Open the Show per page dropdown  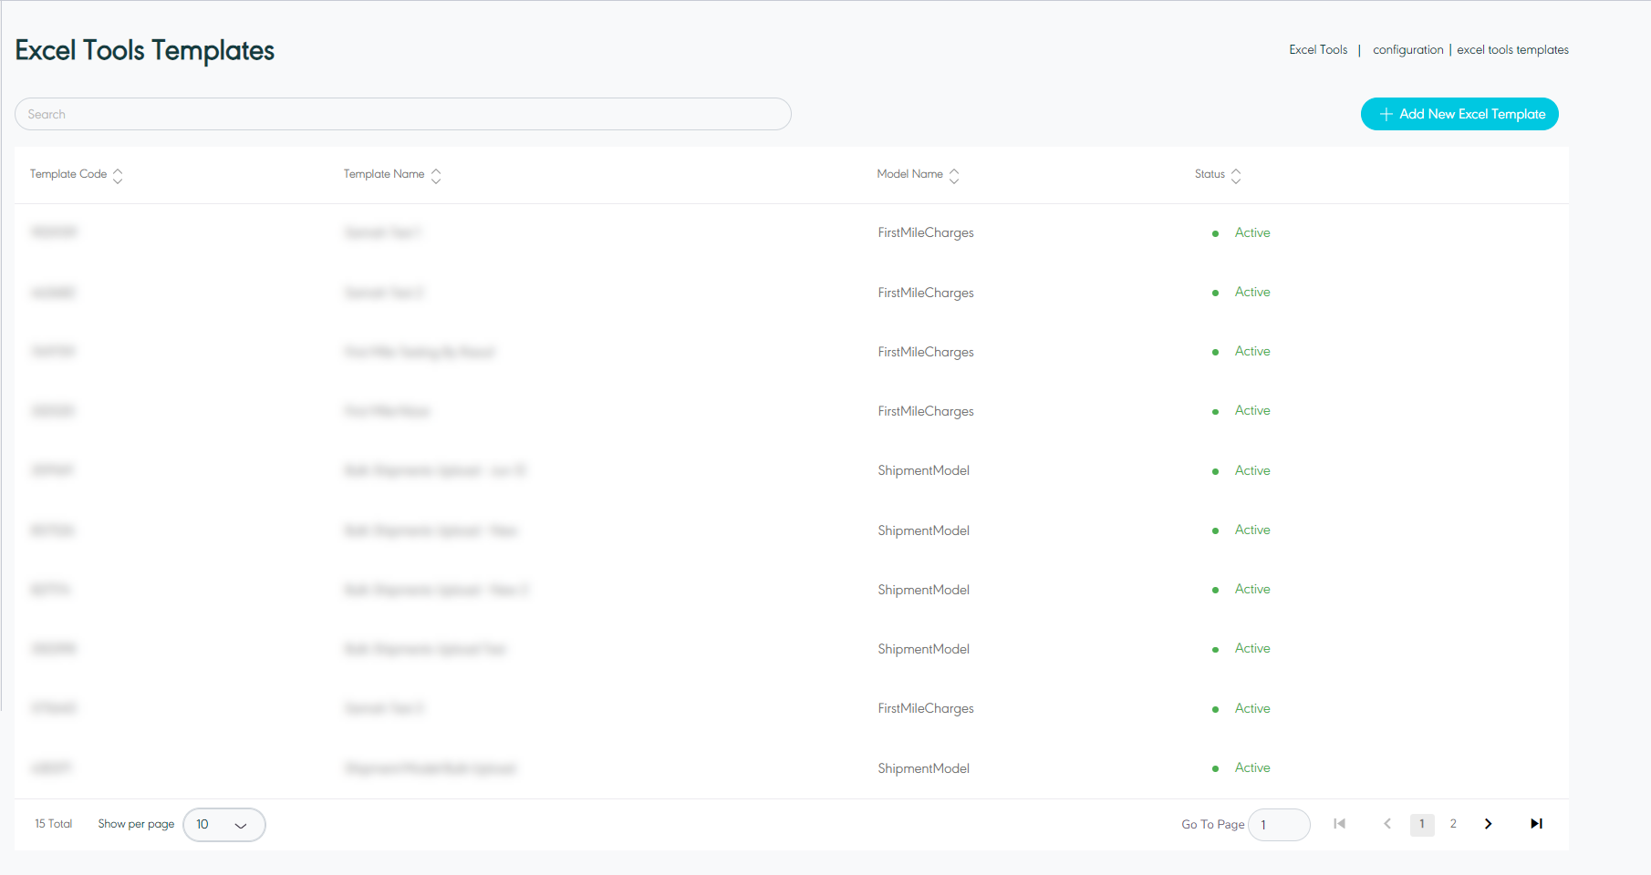click(223, 825)
